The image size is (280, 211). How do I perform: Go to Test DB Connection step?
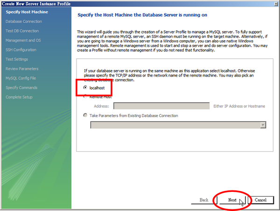pyautogui.click(x=22, y=31)
